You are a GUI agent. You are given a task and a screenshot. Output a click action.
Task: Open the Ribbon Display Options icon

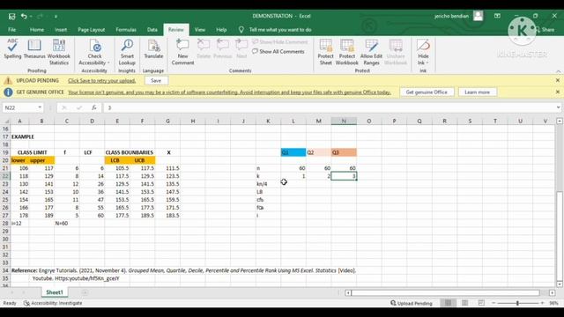pyautogui.click(x=497, y=16)
